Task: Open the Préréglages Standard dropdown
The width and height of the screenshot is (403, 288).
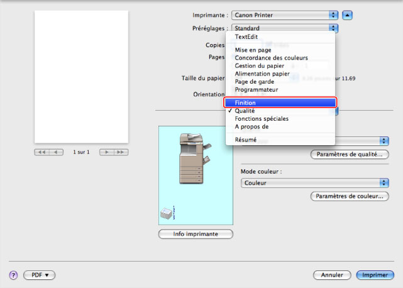Action: pyautogui.click(x=284, y=28)
